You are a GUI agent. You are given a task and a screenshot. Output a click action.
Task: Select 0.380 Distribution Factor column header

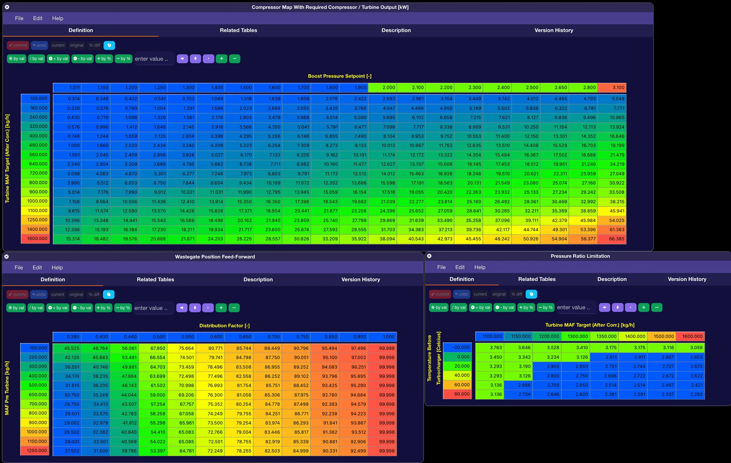pyautogui.click(x=67, y=337)
